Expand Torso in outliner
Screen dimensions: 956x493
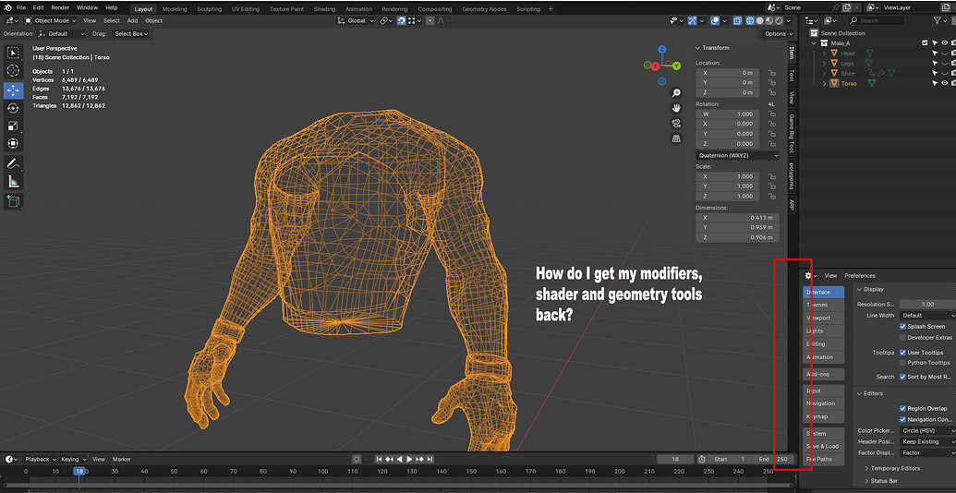824,83
